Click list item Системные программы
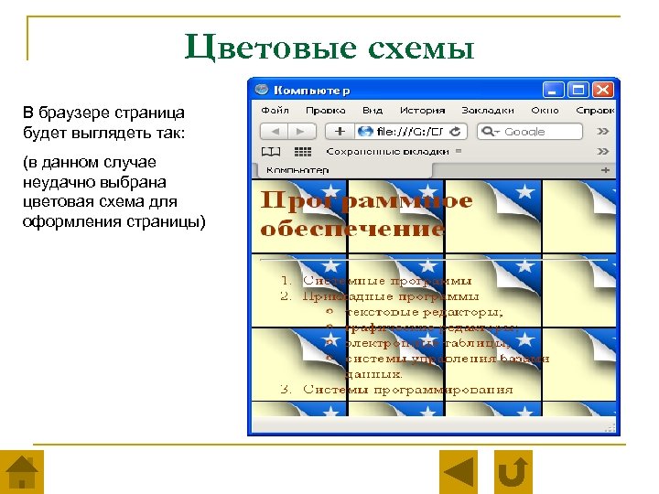The height and width of the screenshot is (494, 659). [x=387, y=280]
